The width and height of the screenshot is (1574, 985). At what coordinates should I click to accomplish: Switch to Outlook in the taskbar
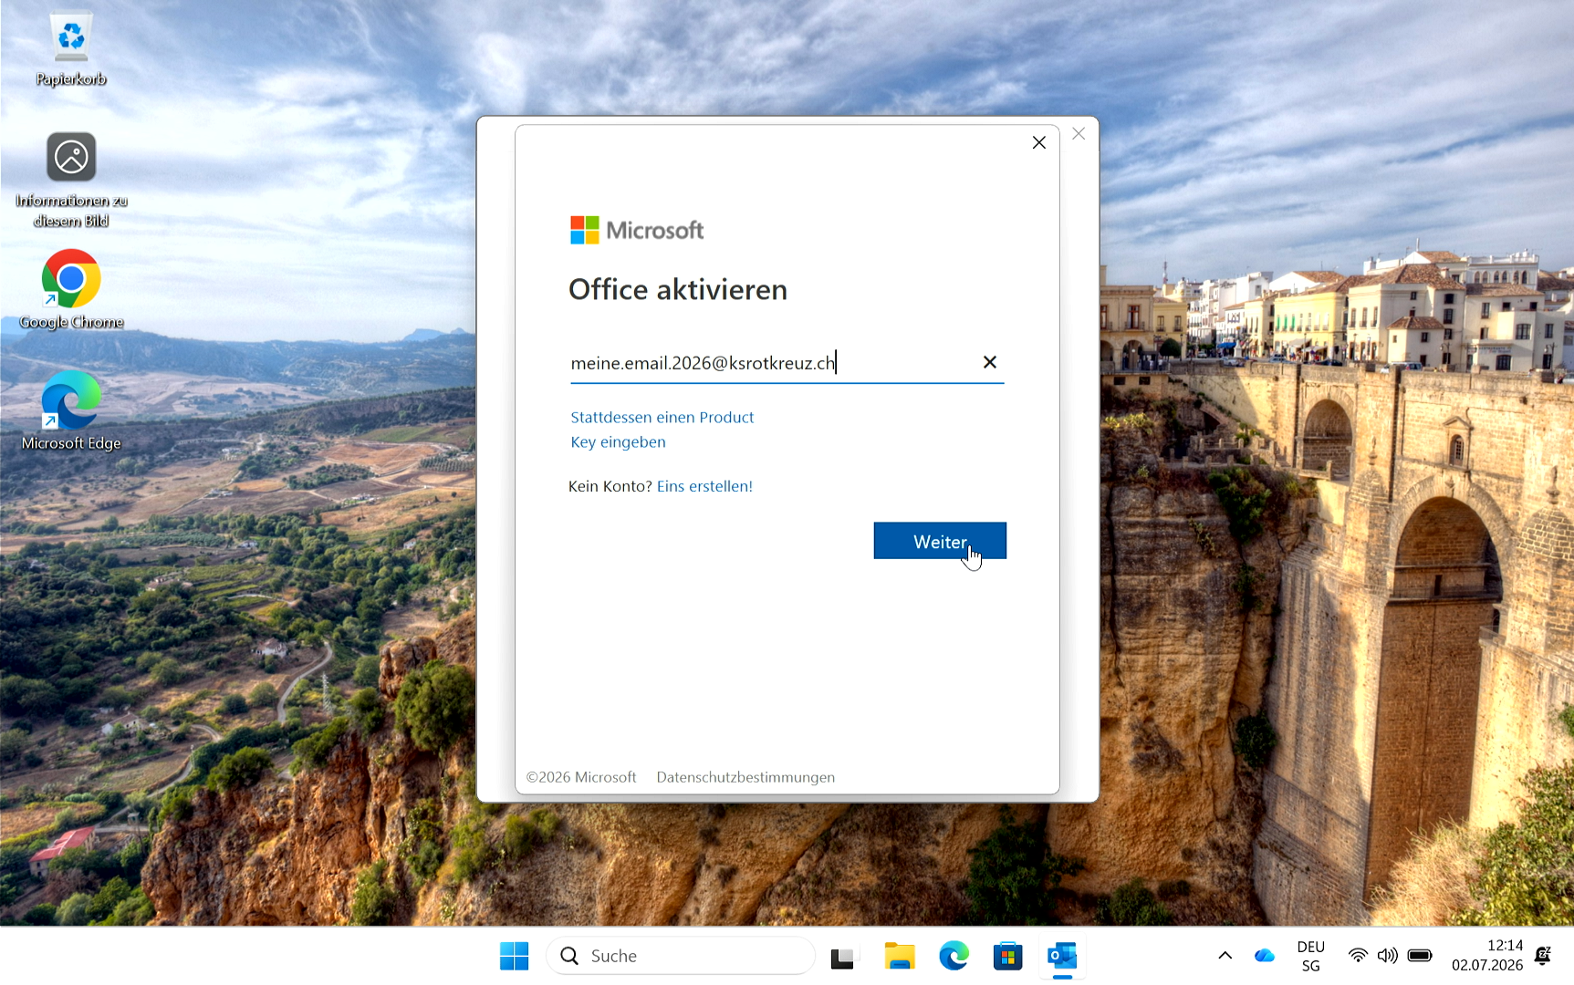click(1063, 956)
